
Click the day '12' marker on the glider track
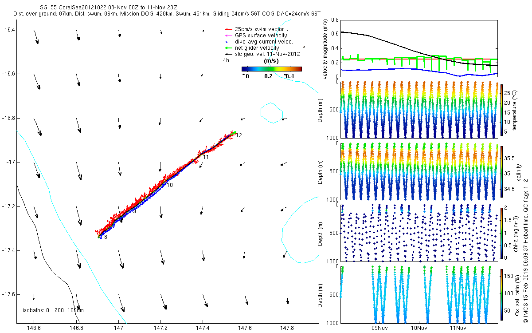coord(239,135)
